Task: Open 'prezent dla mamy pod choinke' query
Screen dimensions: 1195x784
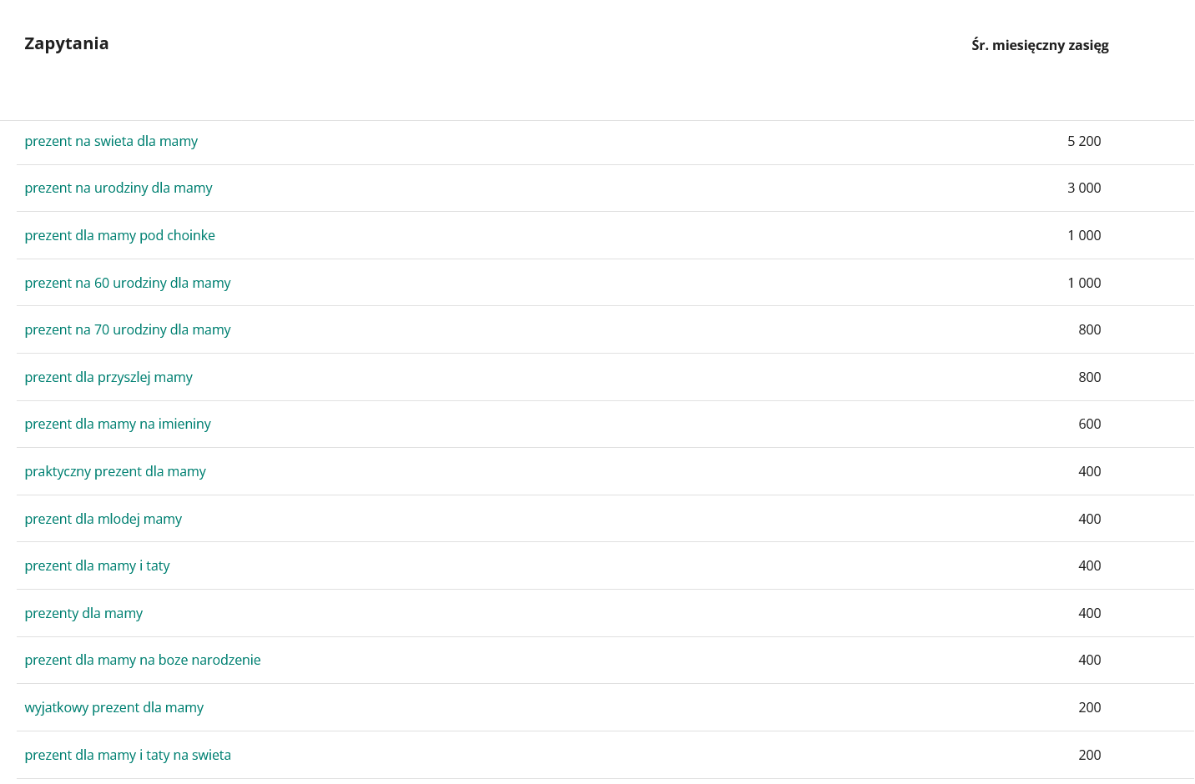Action: coord(119,236)
